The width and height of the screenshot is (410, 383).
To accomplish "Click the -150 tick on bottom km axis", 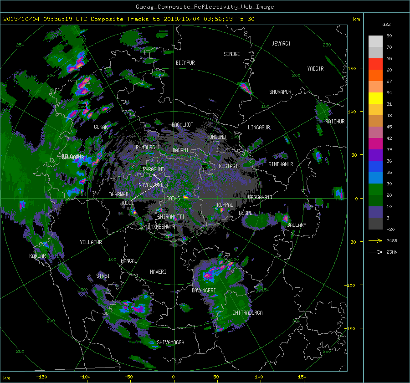I will [41, 377].
